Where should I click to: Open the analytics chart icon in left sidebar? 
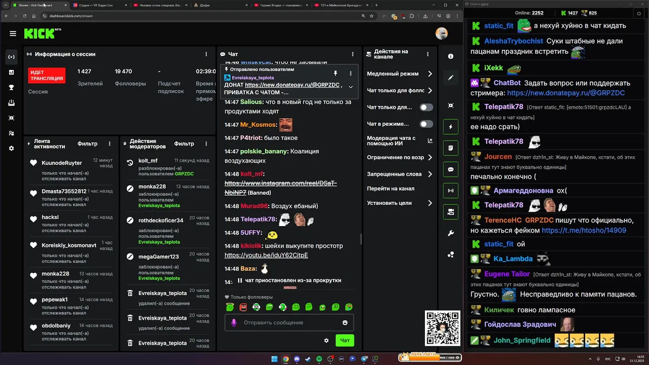11,72
